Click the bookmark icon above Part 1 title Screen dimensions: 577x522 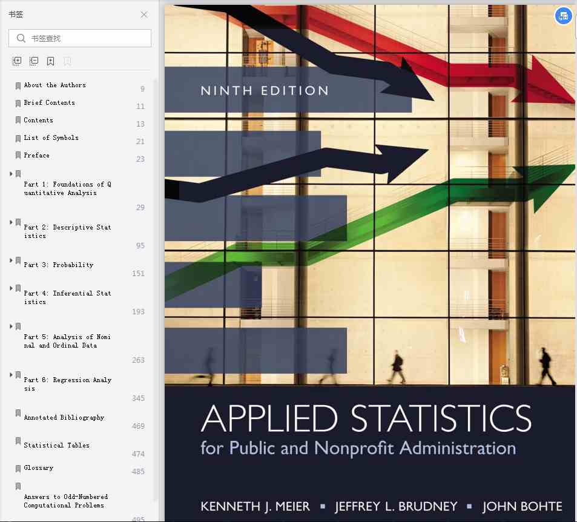(18, 174)
